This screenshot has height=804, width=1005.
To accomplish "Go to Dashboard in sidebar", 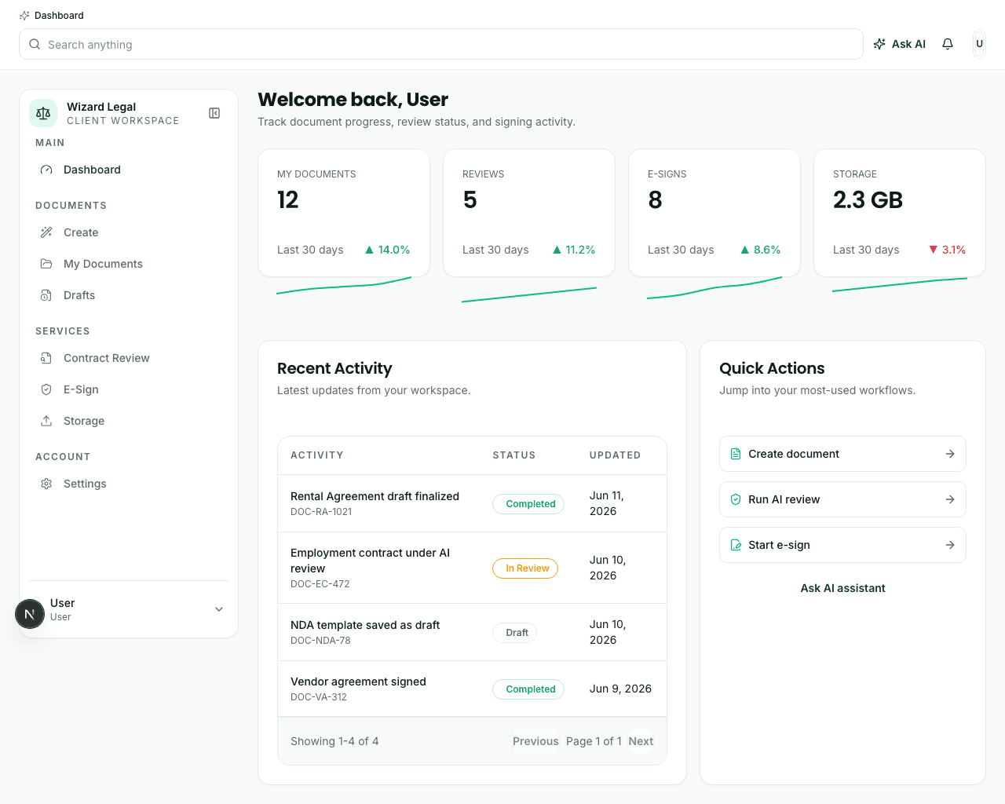I will [x=129, y=170].
